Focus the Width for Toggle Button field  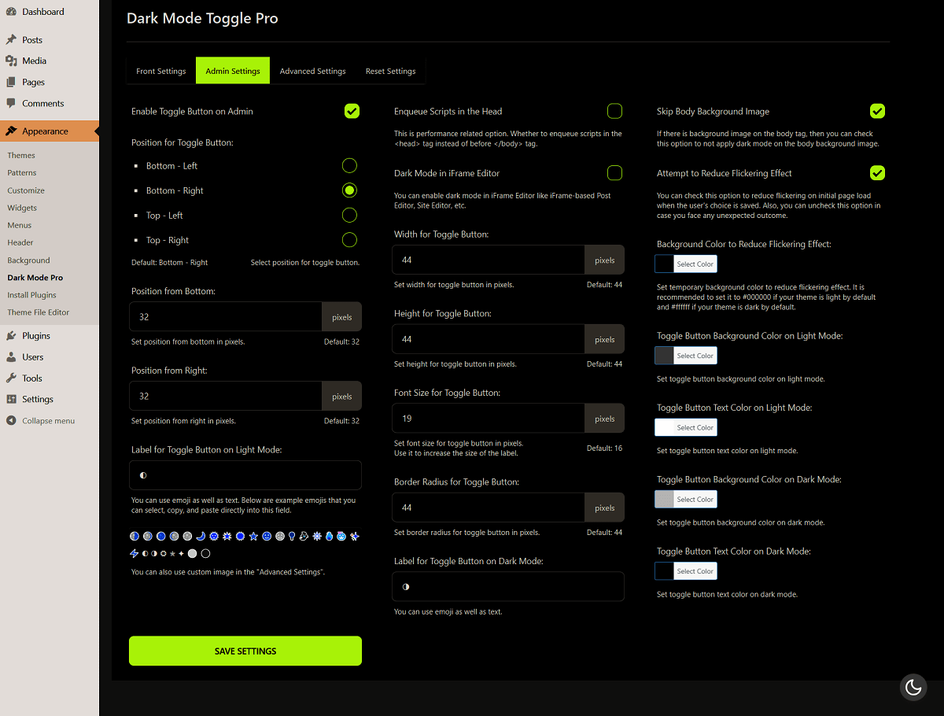click(489, 260)
